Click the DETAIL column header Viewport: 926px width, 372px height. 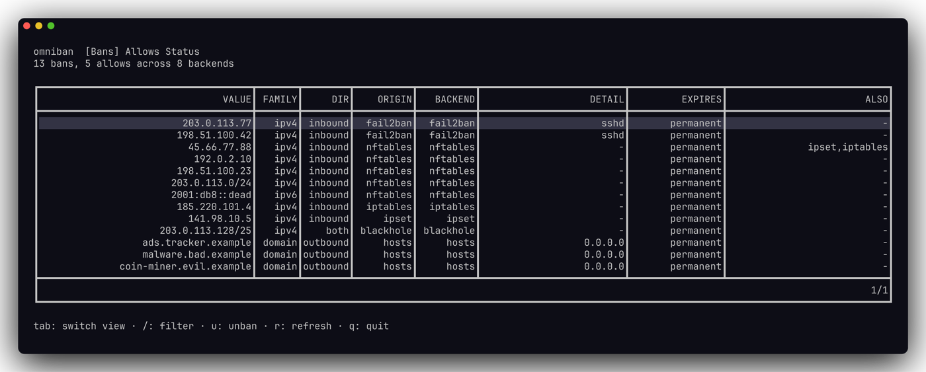tap(607, 99)
